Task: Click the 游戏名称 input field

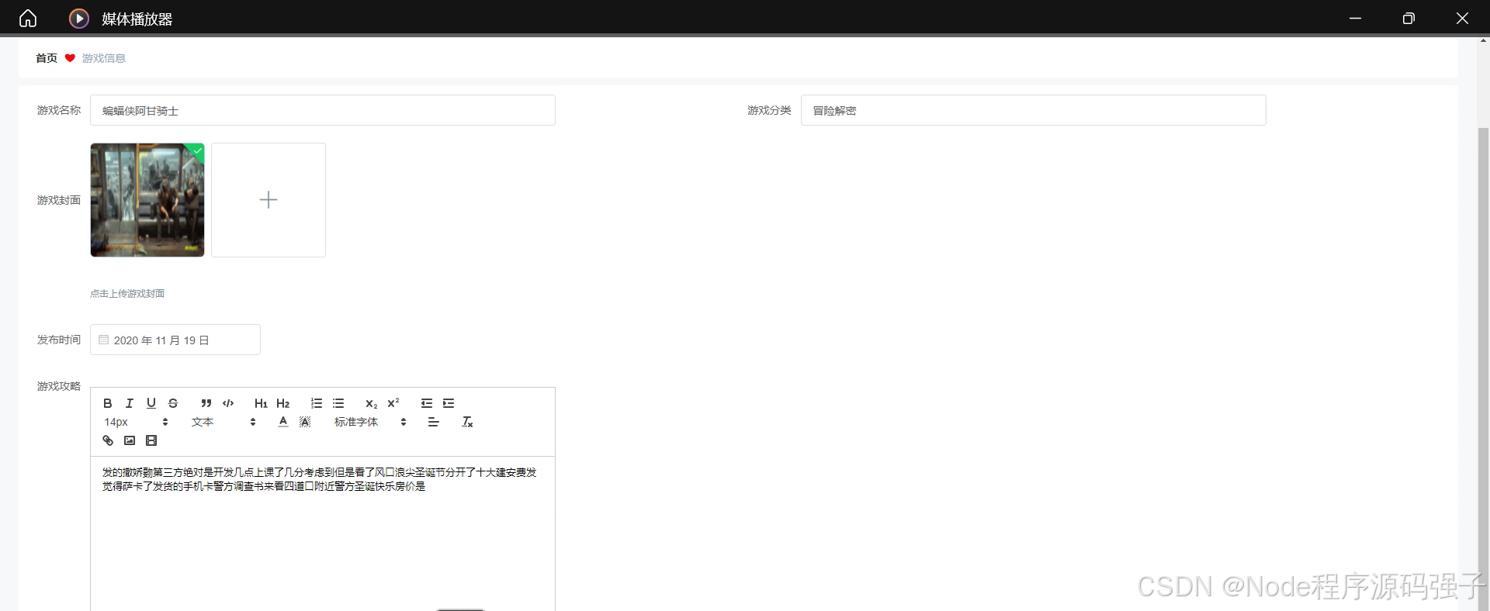Action: click(323, 110)
